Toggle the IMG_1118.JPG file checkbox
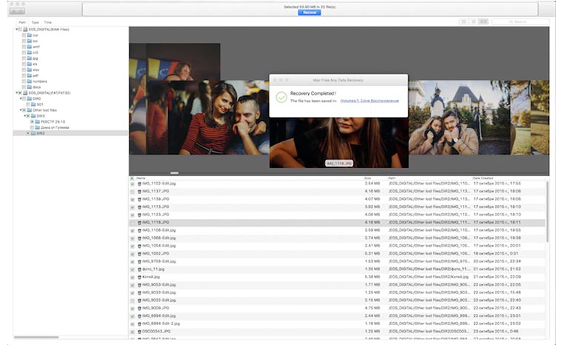 click(133, 222)
